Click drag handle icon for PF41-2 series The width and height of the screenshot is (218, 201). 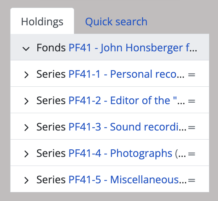[x=192, y=101]
